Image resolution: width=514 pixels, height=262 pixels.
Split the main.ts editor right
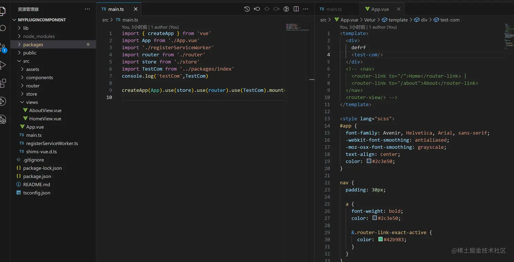[296, 9]
